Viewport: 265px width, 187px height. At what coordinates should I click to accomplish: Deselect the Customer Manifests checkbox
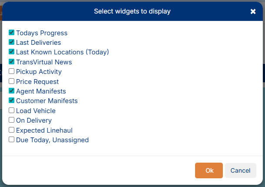(12, 100)
